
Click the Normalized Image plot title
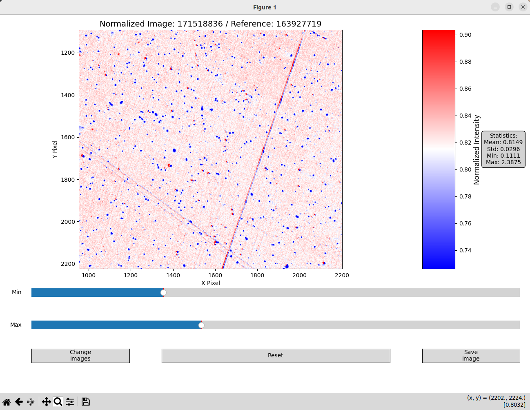(x=211, y=24)
